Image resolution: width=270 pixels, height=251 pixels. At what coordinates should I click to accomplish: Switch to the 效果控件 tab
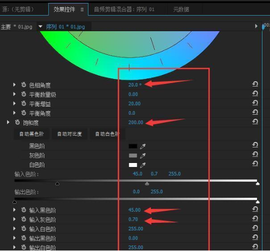(x=64, y=9)
